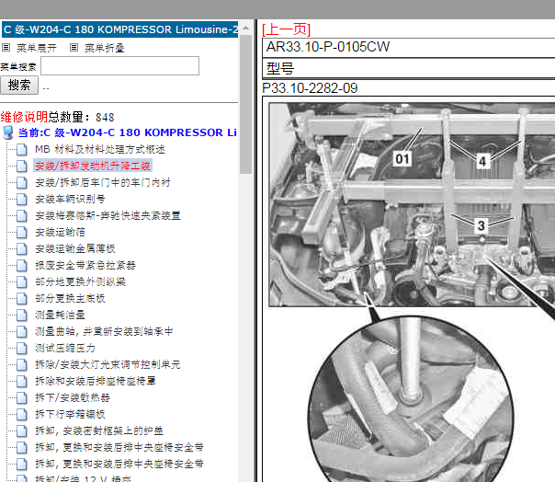Click document icon for 报废安全带紧急拉紧器
Viewport: 555px width, 482px height.
coord(21,266)
